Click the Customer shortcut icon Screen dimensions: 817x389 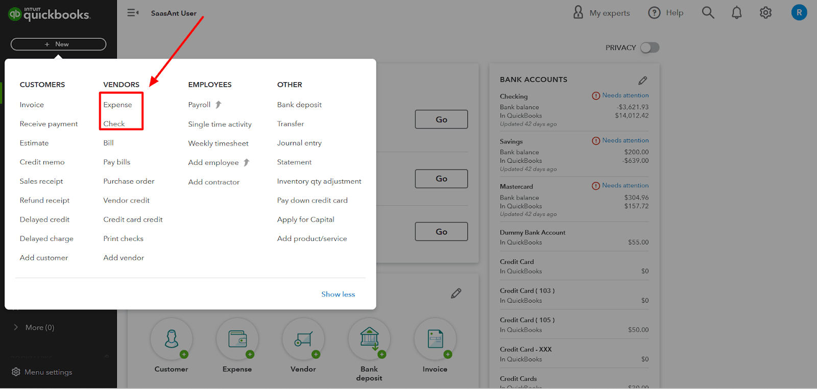pyautogui.click(x=172, y=339)
